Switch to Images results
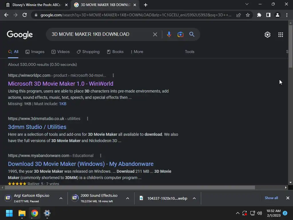The width and height of the screenshot is (293, 220). pos(35,52)
